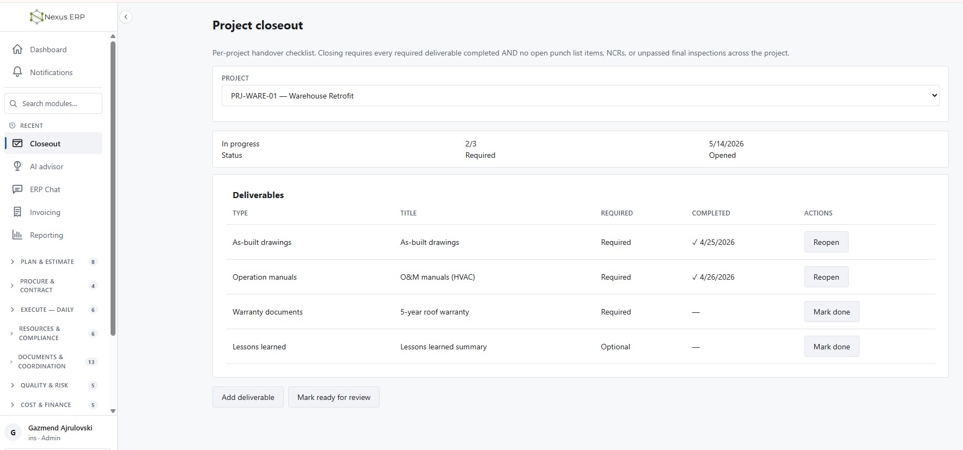Click the AI advisor lightbulb icon
Viewport: 963px width, 450px height.
17,167
